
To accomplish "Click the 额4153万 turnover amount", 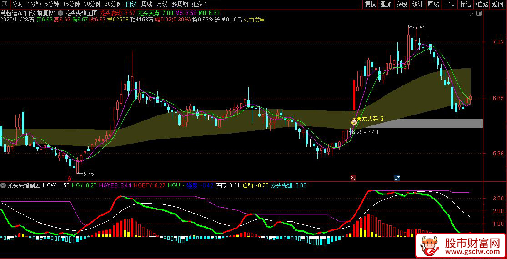I will (x=142, y=20).
